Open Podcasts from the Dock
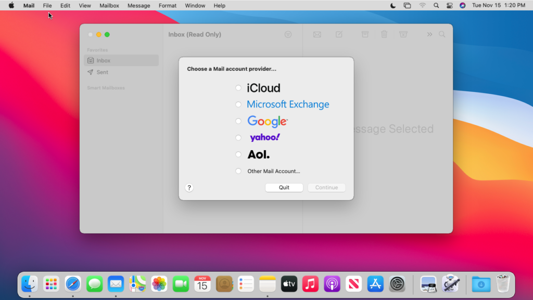The image size is (533, 300). coord(332,284)
